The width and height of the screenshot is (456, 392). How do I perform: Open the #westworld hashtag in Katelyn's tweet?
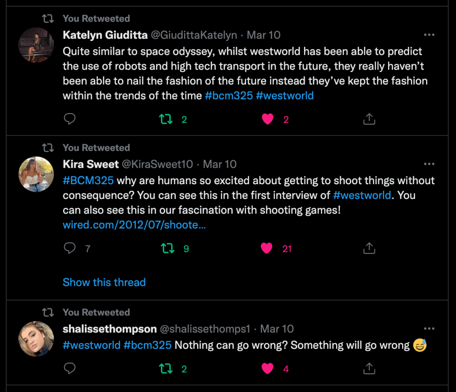point(284,95)
